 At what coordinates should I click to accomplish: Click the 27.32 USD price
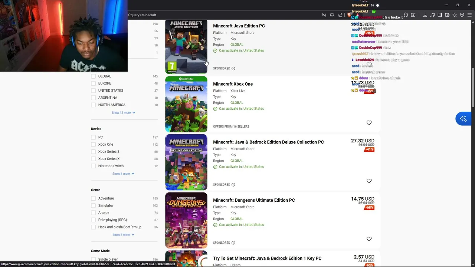point(363,141)
